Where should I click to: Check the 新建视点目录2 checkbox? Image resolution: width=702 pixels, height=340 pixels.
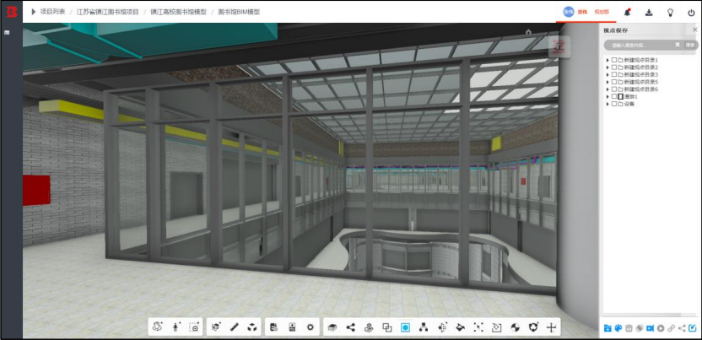(x=614, y=67)
